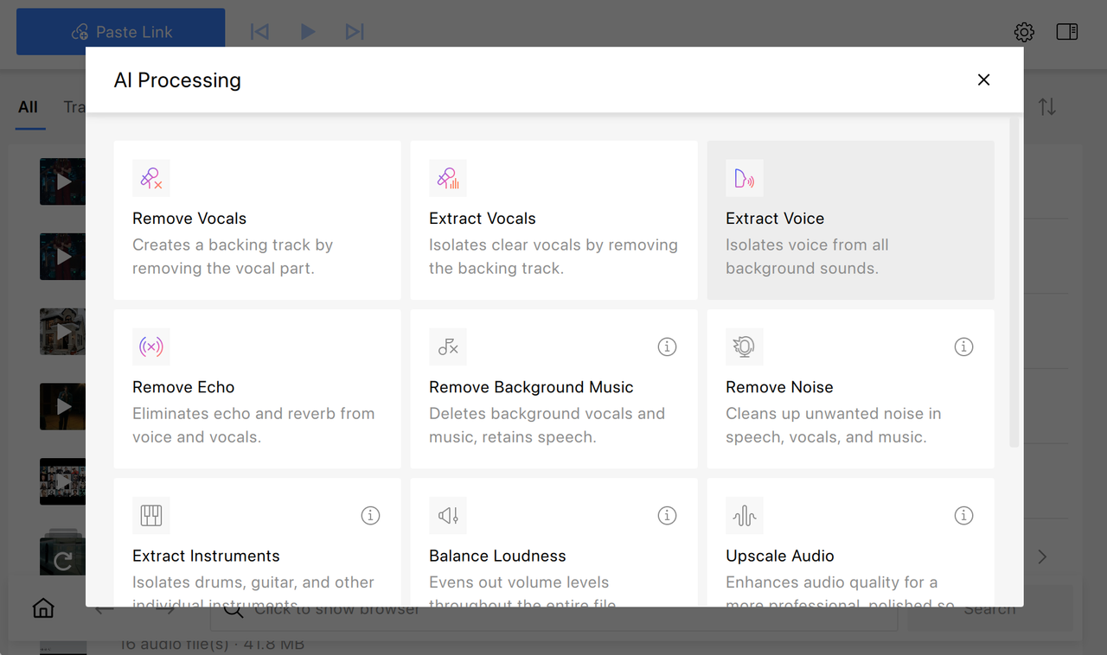This screenshot has height=655, width=1107.
Task: Show info for Remove Background Music
Action: click(x=667, y=347)
